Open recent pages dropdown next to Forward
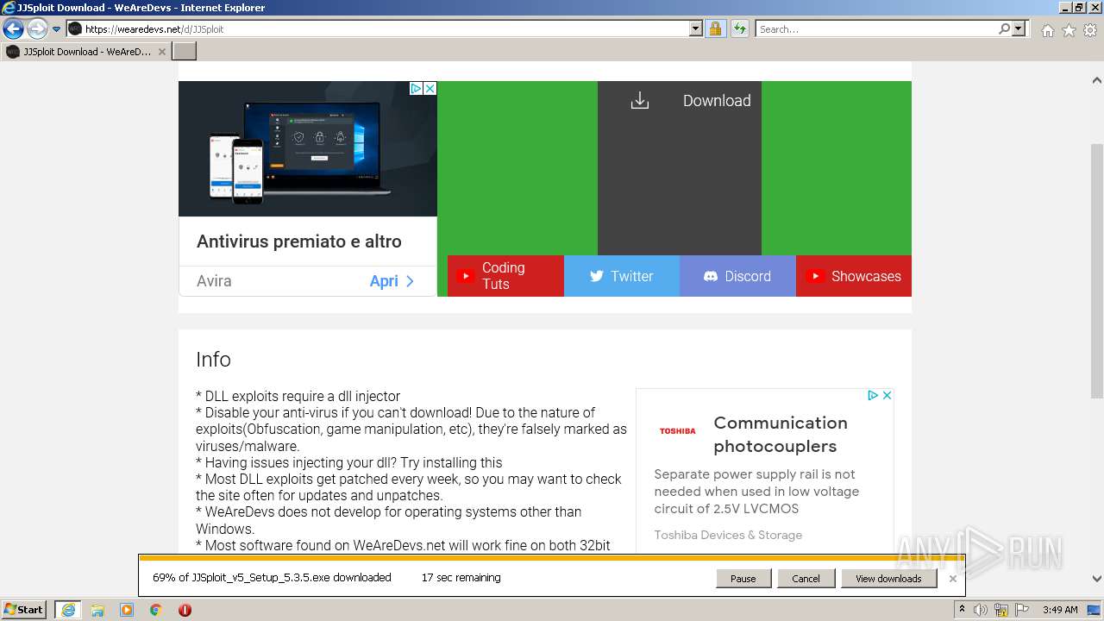The height and width of the screenshot is (621, 1104). tap(56, 29)
